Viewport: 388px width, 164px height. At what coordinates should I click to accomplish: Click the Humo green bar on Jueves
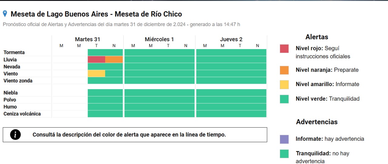pyautogui.click(x=231, y=107)
